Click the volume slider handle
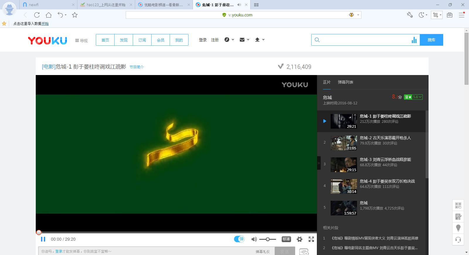The height and width of the screenshot is (255, 469). coord(268,239)
